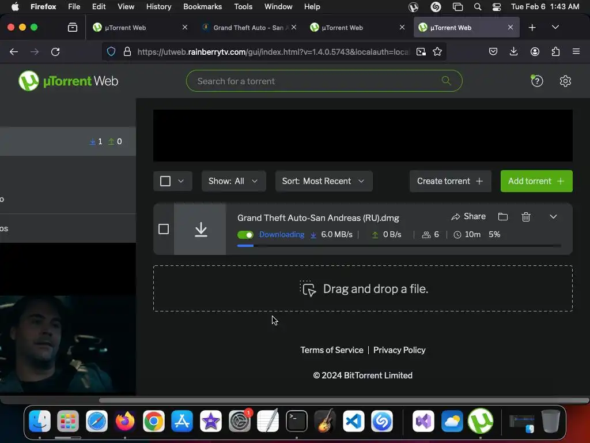Tick the Grand Theft Auto torrent checkbox
Screen dimensions: 590x443
[164, 229]
